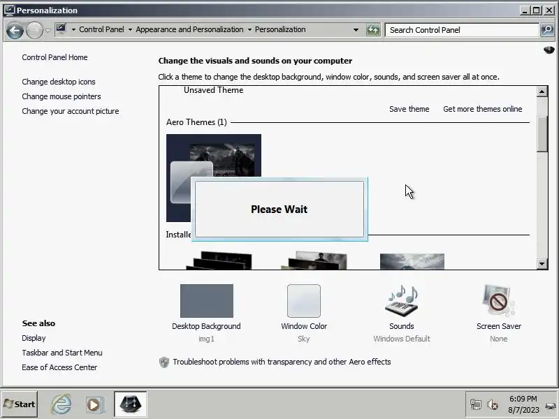This screenshot has width=559, height=419.
Task: Launch Windows Media Player from the taskbar
Action: [94, 405]
